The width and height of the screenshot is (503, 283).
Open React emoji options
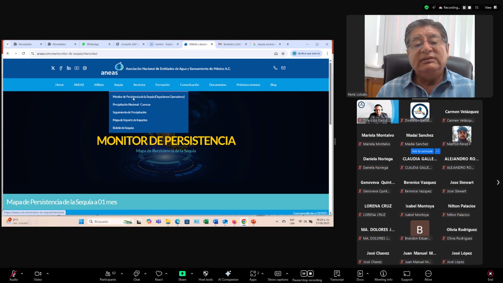159,275
